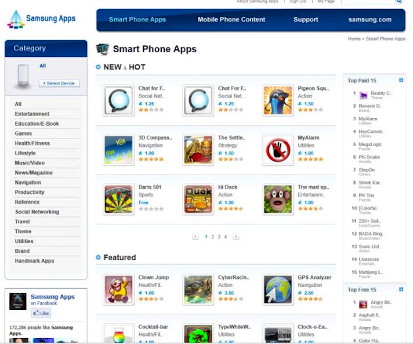Open the Mobile Phone Content tab
413x344 pixels.
pos(231,20)
